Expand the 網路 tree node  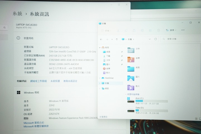pos(100,88)
